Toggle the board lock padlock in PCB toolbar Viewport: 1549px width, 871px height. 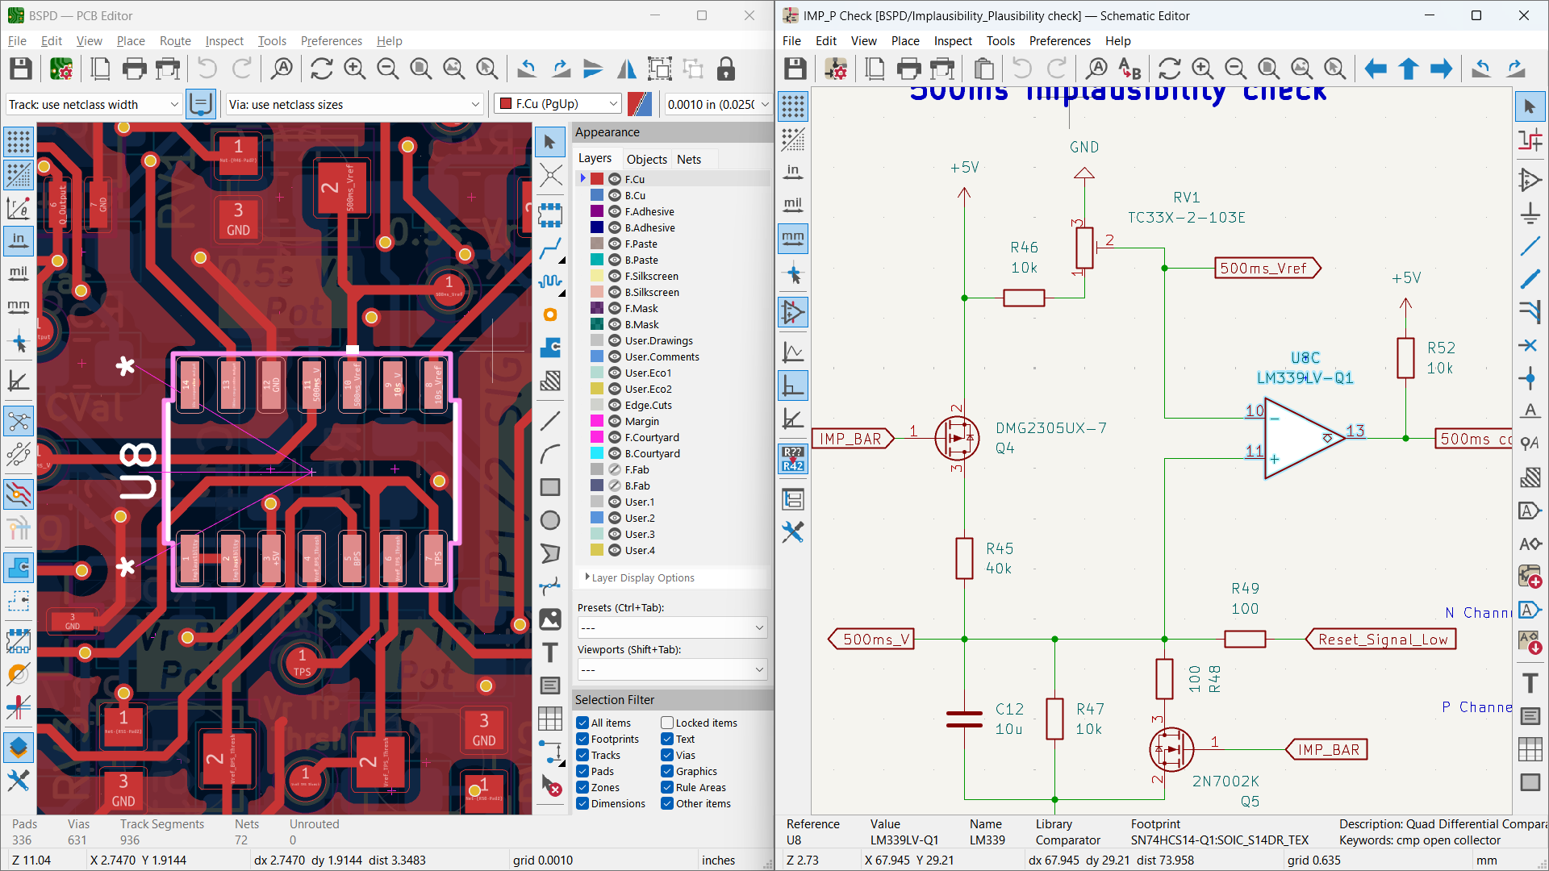725,69
